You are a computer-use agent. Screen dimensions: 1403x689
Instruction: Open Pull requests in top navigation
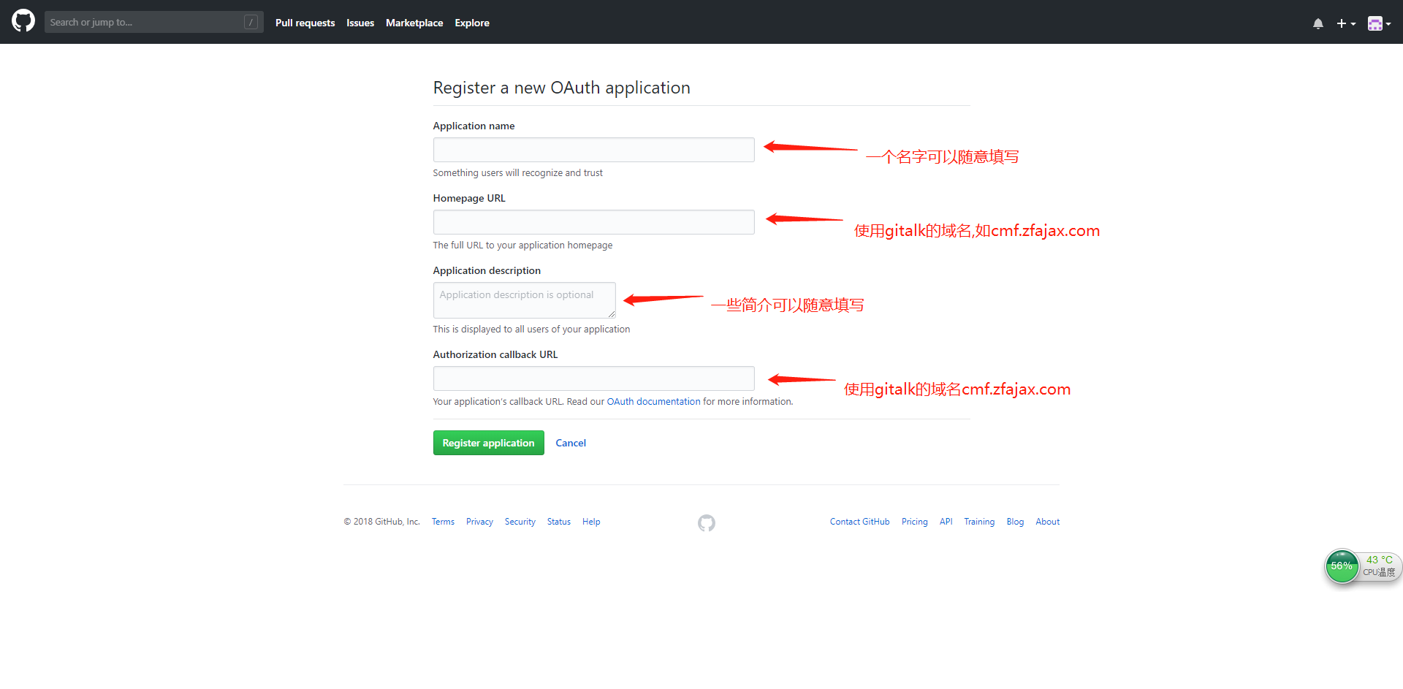click(x=305, y=23)
